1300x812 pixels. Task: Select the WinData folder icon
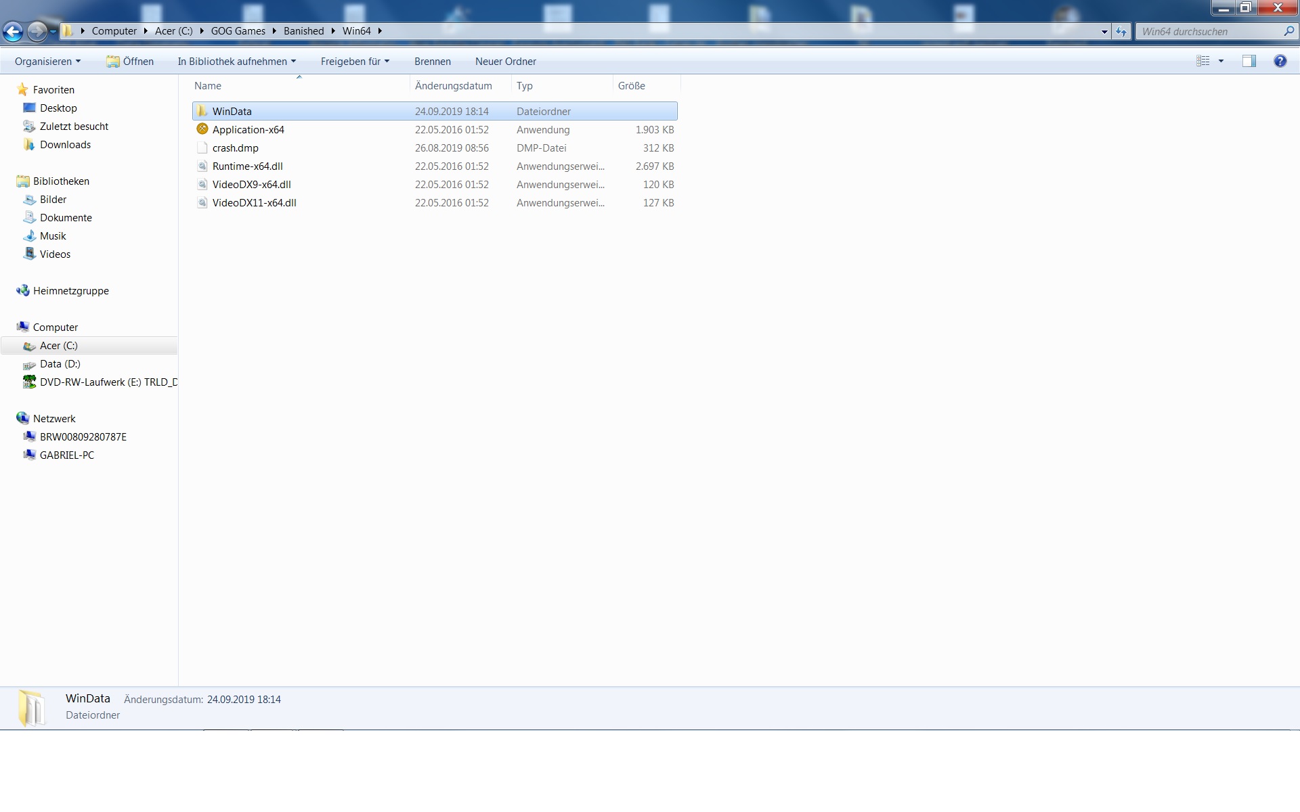point(202,111)
